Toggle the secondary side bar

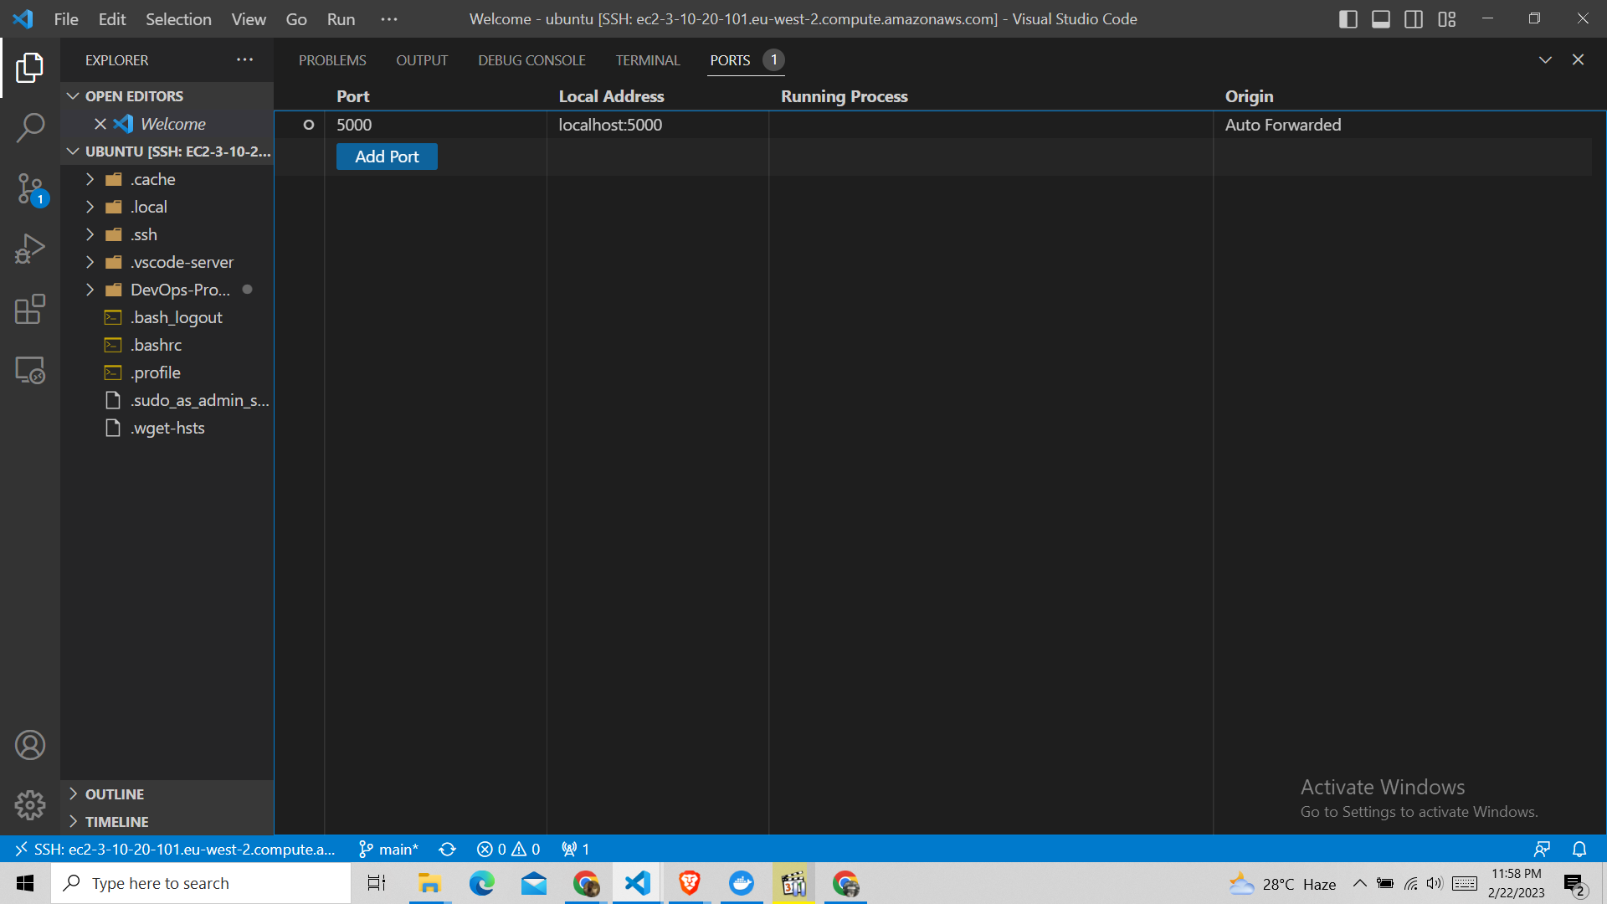(x=1413, y=18)
